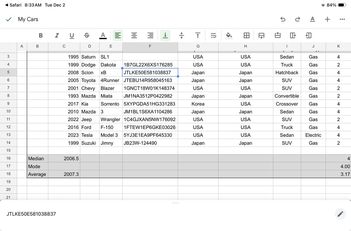Open the three-dot more options menu
351x231 pixels.
pos(342,19)
